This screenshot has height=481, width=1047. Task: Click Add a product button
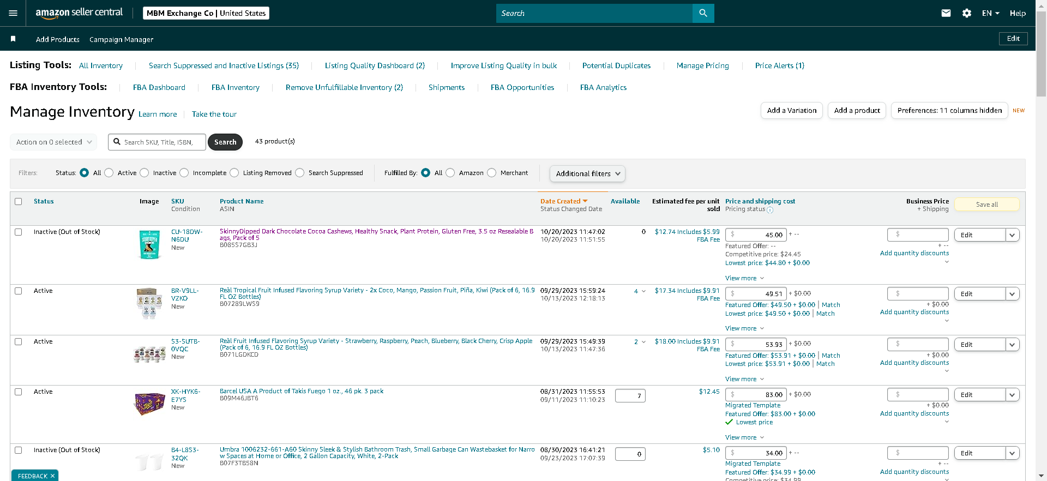tap(857, 110)
